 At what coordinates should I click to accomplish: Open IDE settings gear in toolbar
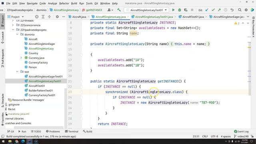[246, 10]
